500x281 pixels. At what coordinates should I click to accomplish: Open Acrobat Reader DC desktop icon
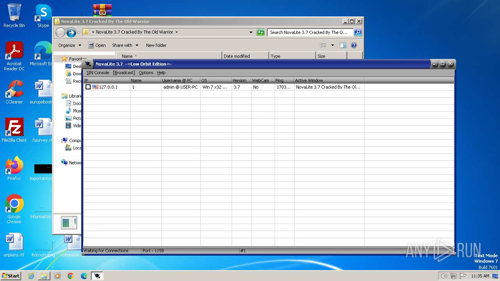14,56
